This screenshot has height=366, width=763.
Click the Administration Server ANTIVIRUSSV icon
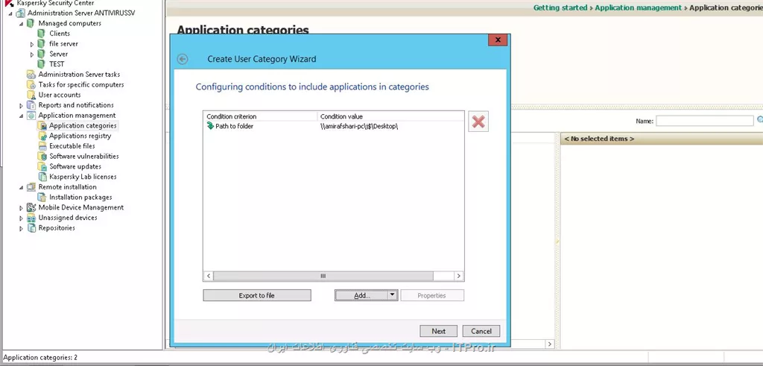[x=20, y=13]
